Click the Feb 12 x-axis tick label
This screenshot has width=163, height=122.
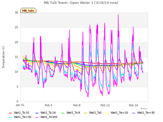[x=105, y=105]
